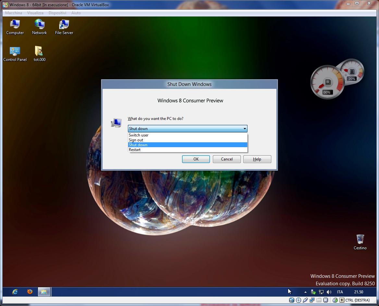Click the 21.50 taskbar clock

(x=359, y=292)
